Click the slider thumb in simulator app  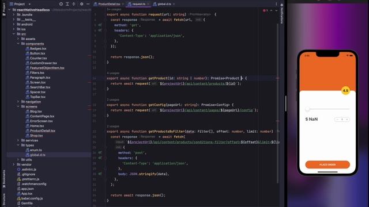pos(307,109)
